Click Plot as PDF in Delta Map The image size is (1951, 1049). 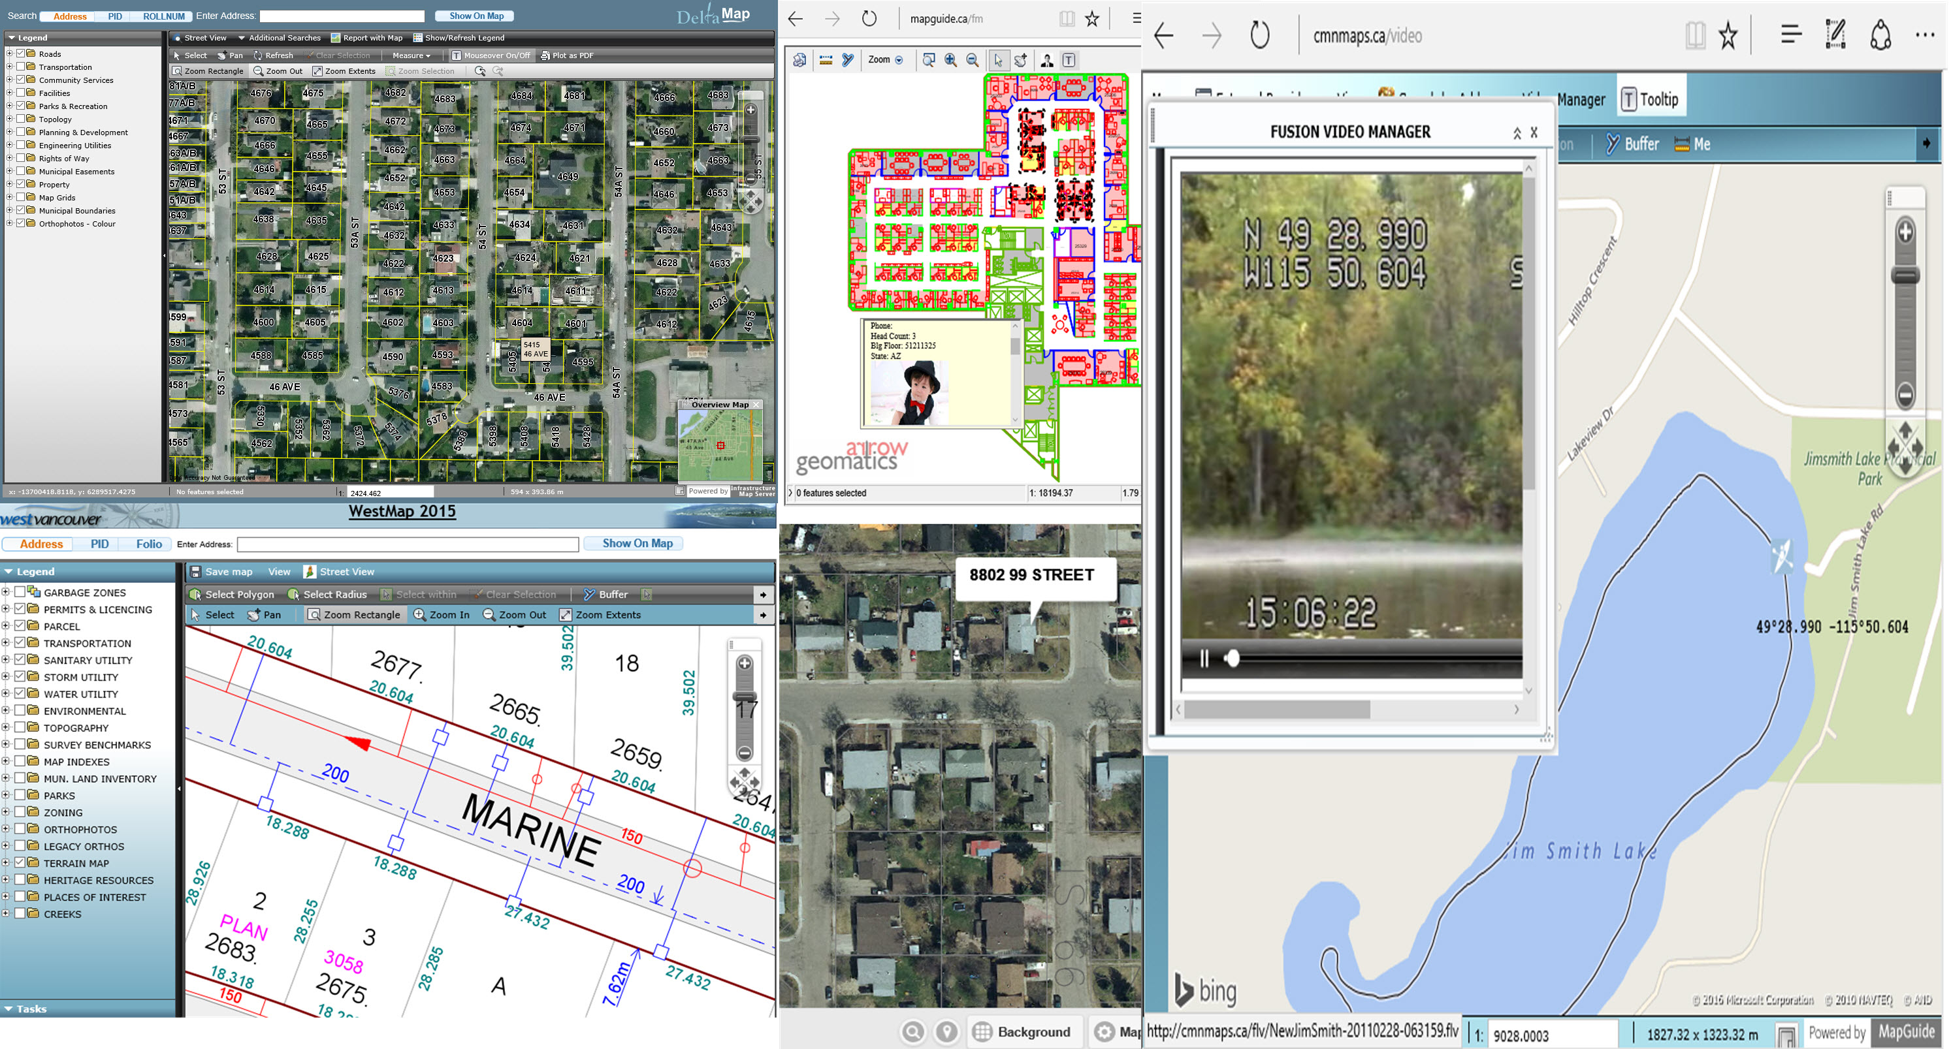(x=566, y=55)
